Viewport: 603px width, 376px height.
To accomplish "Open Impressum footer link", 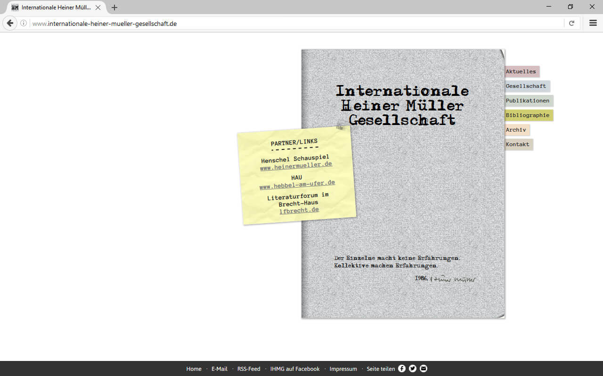I will [x=343, y=369].
